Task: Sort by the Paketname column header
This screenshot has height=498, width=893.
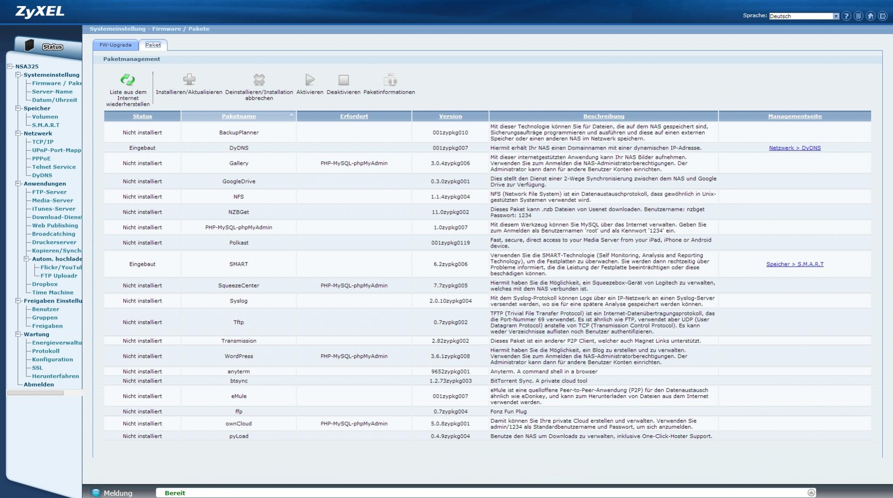Action: pyautogui.click(x=239, y=116)
